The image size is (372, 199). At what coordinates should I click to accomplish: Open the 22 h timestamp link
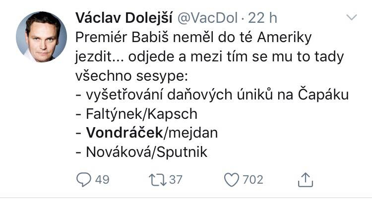[262, 18]
